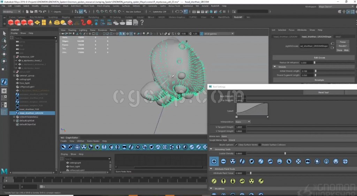
Task: Select the Scatter grooming tool icon
Action: pos(233,161)
